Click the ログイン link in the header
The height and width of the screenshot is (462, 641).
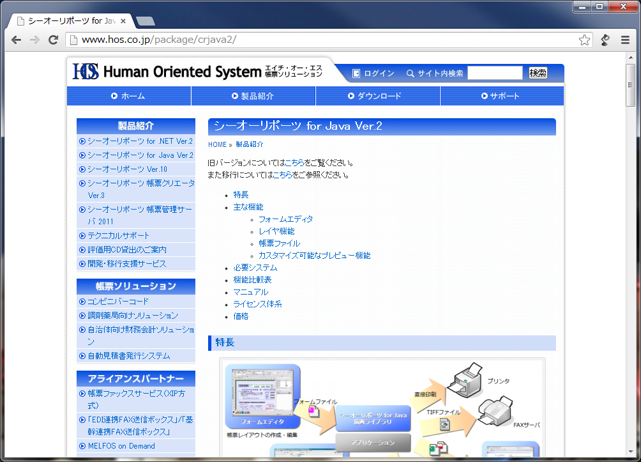click(373, 73)
